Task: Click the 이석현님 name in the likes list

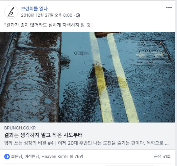Action: tap(31, 157)
